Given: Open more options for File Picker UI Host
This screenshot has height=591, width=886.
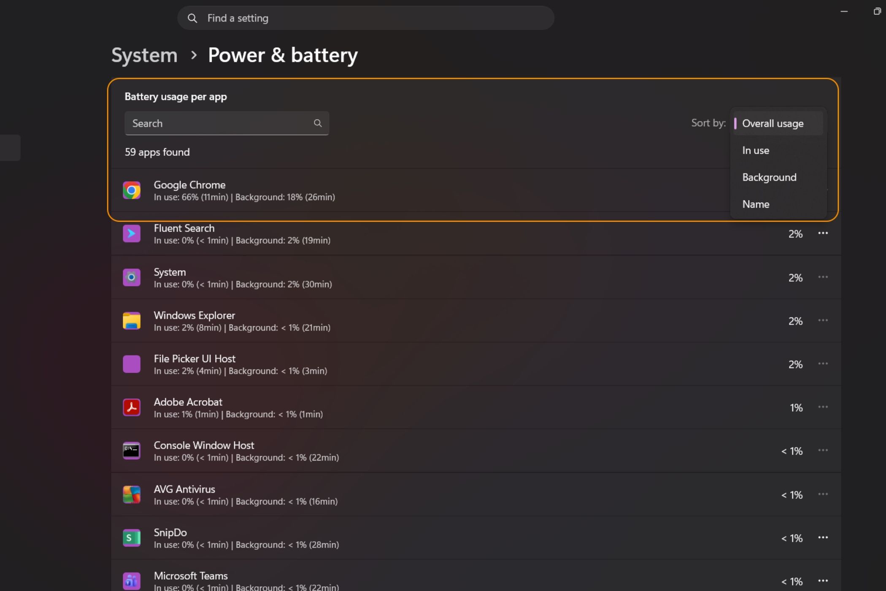Looking at the screenshot, I should [x=823, y=363].
